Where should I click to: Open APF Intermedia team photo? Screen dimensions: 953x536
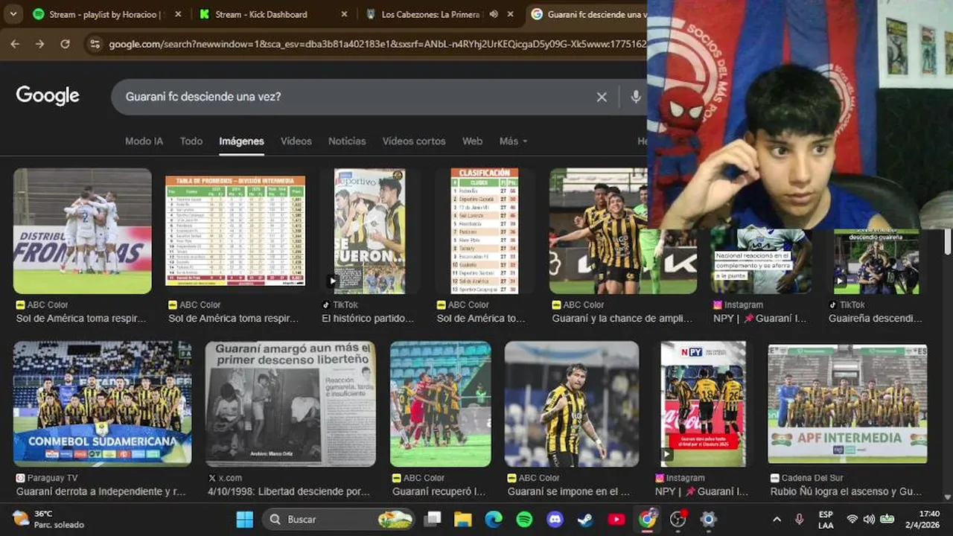click(x=847, y=404)
